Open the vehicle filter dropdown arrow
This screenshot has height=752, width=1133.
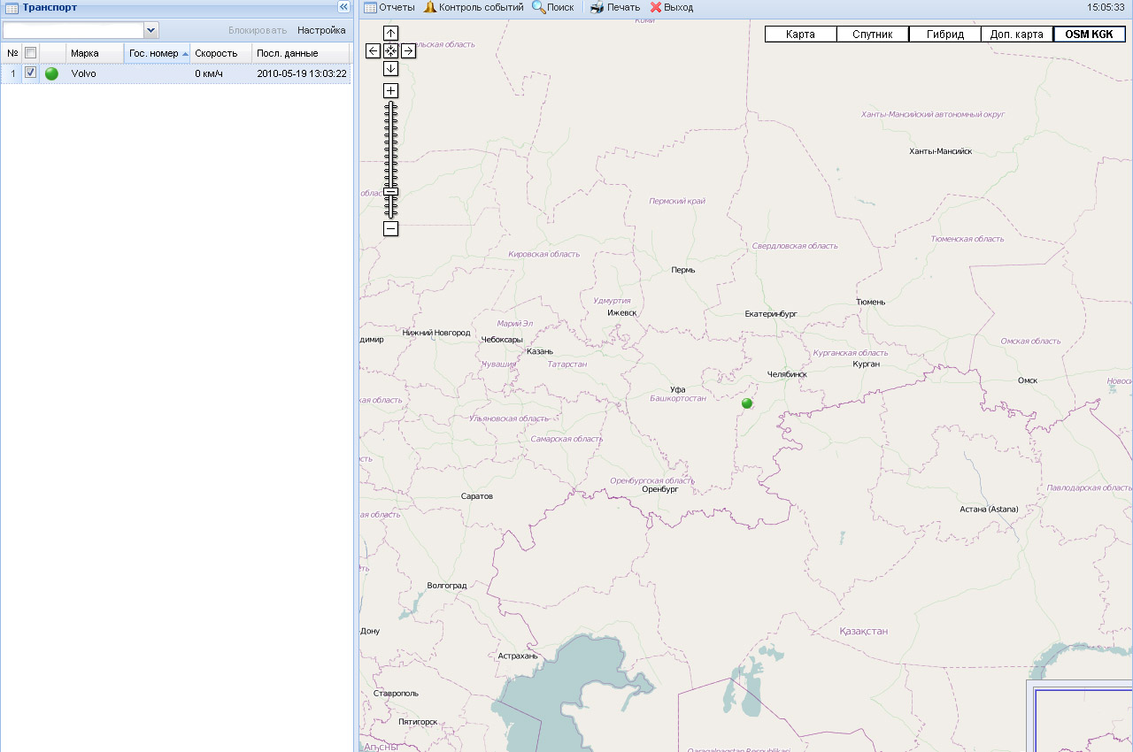coord(150,30)
